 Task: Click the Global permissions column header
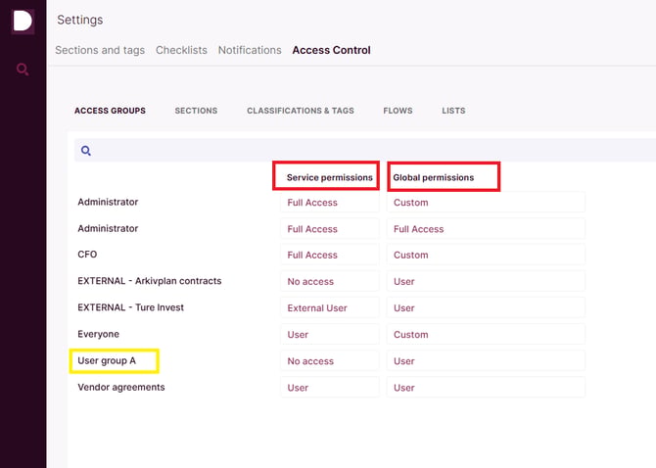pos(434,177)
